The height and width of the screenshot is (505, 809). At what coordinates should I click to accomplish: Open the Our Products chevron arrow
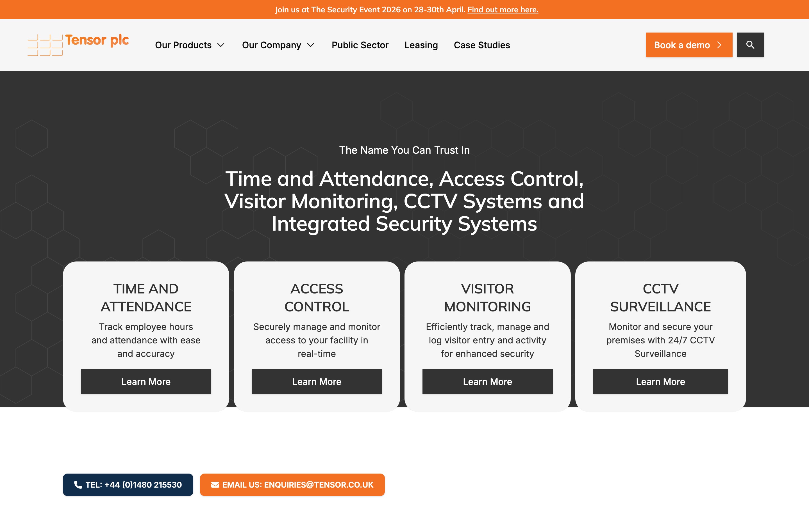[221, 45]
